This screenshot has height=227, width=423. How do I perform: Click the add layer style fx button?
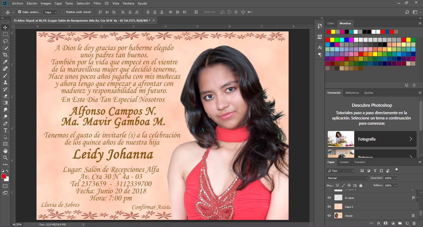click(379, 223)
